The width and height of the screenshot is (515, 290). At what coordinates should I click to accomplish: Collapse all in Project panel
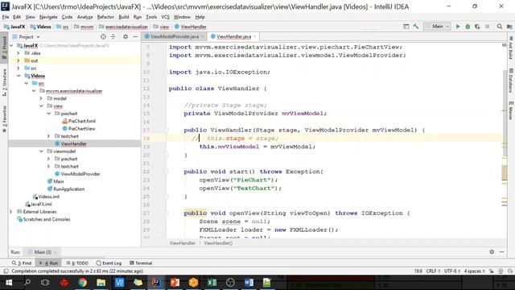click(113, 37)
